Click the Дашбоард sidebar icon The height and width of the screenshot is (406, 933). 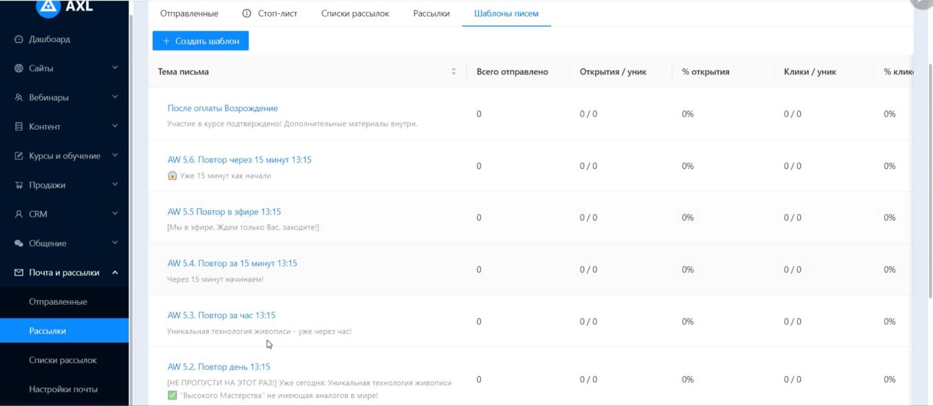point(19,39)
